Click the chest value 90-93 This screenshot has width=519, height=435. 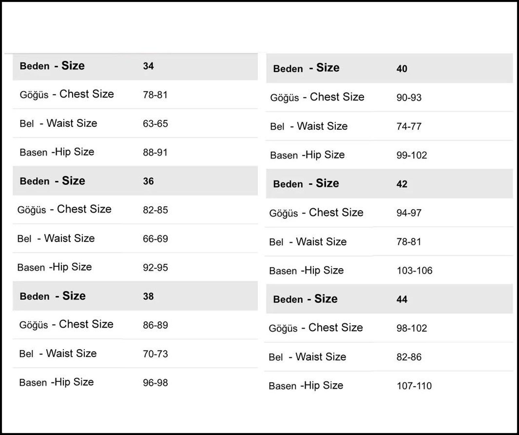click(409, 97)
